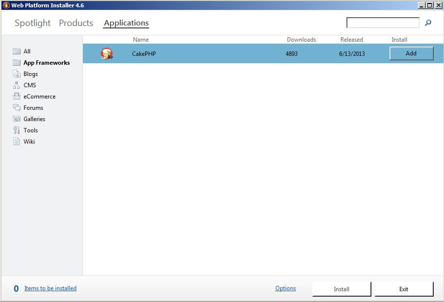Select the Applications tab
The height and width of the screenshot is (302, 444).
point(126,23)
